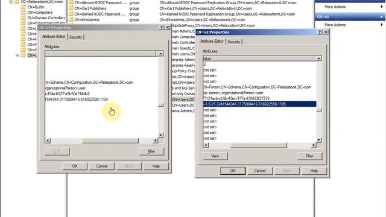Click OK in the CN=s2 Properties dialog

233,171
